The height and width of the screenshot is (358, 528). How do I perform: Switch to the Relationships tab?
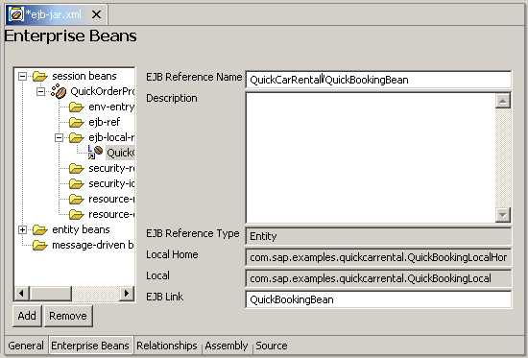click(167, 346)
